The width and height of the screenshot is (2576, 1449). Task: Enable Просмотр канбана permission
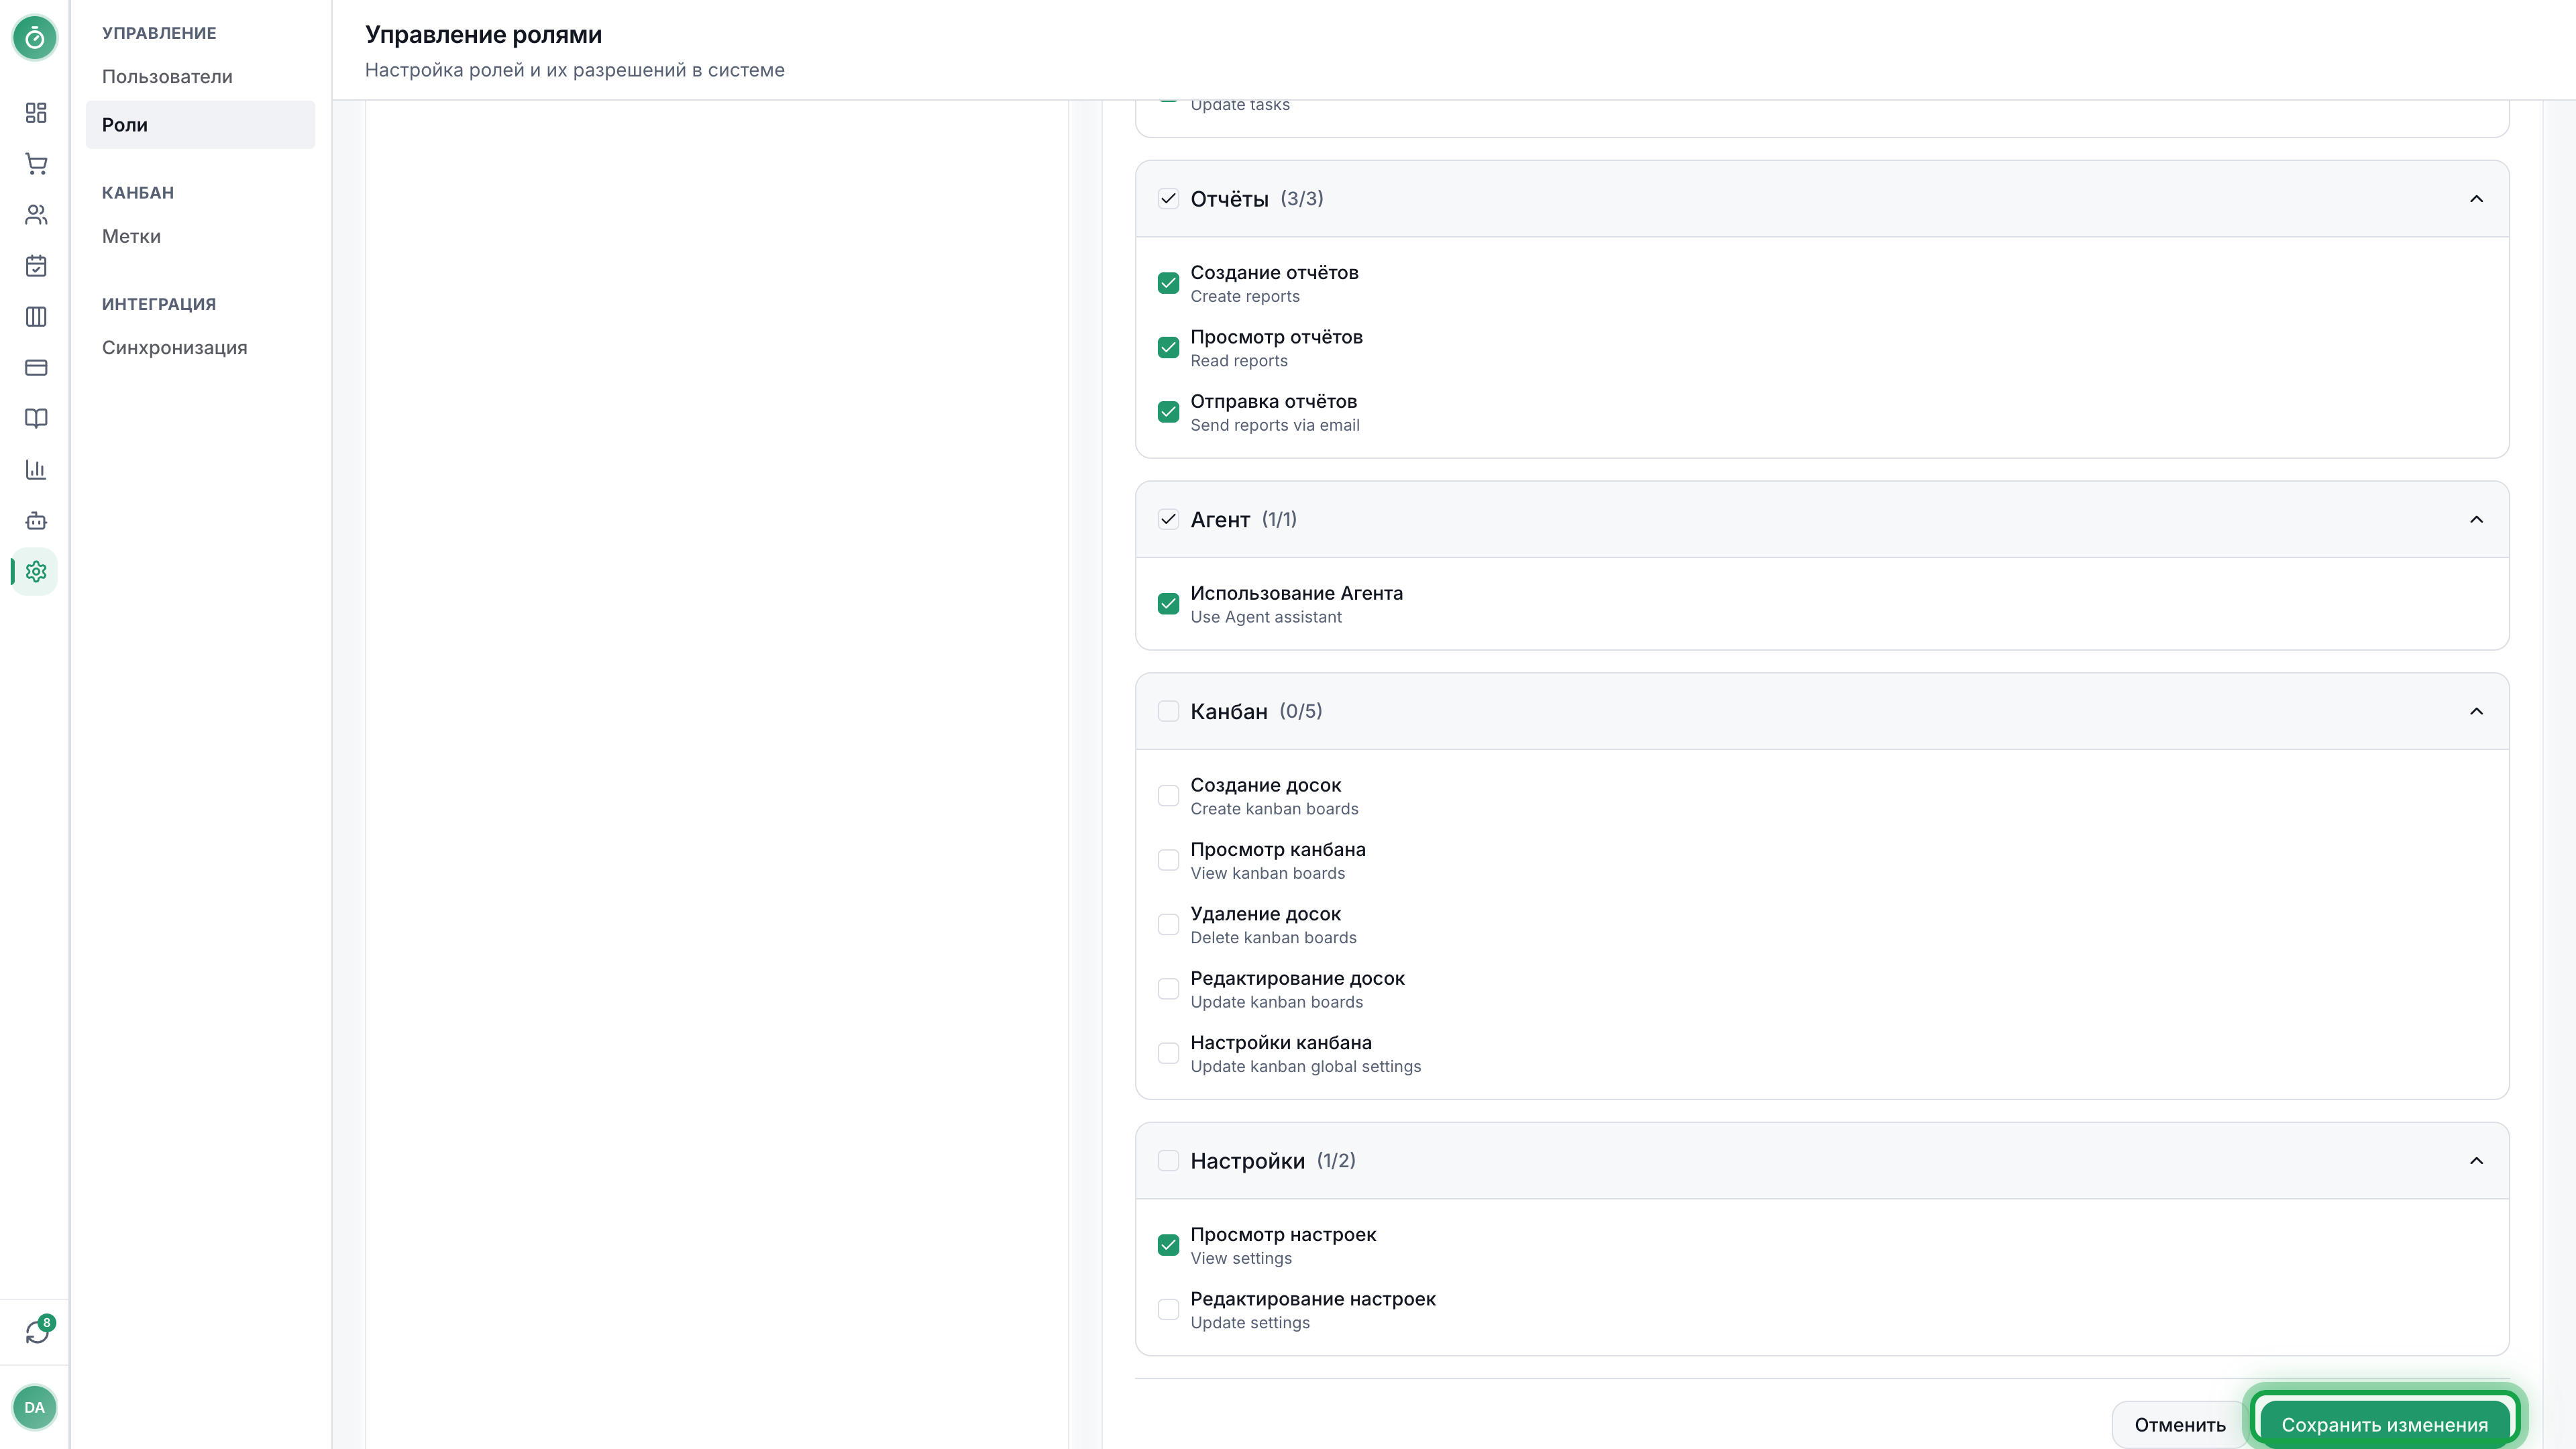1168,860
